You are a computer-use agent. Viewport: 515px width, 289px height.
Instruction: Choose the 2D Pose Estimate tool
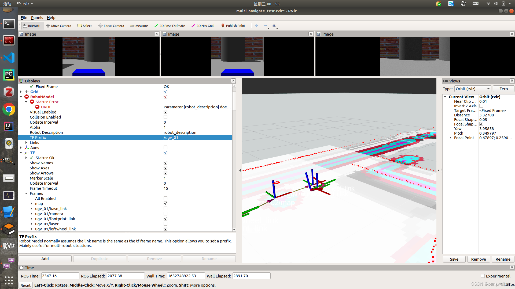170,26
